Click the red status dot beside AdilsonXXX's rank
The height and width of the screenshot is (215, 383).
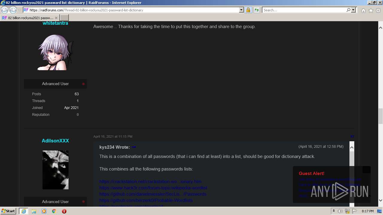click(83, 202)
